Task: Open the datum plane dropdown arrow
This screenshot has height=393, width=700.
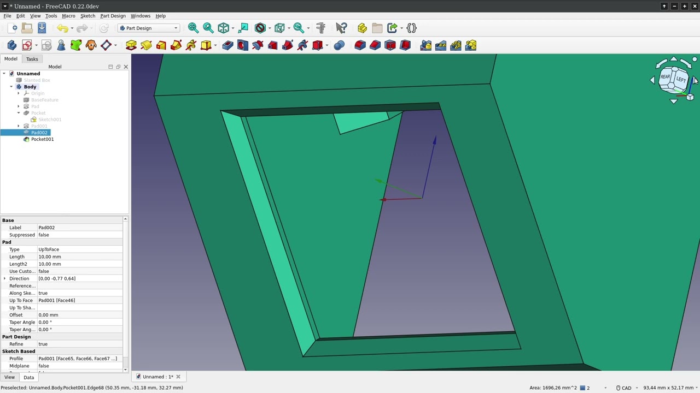Action: coord(115,45)
